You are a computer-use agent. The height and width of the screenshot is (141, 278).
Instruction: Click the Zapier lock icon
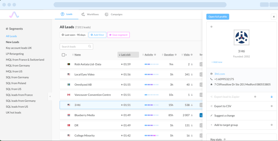click(272, 97)
